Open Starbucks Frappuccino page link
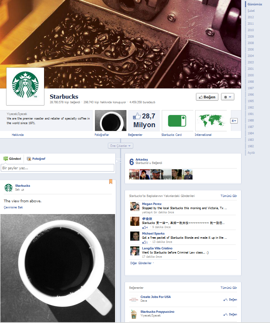270x323 pixels. click(157, 312)
